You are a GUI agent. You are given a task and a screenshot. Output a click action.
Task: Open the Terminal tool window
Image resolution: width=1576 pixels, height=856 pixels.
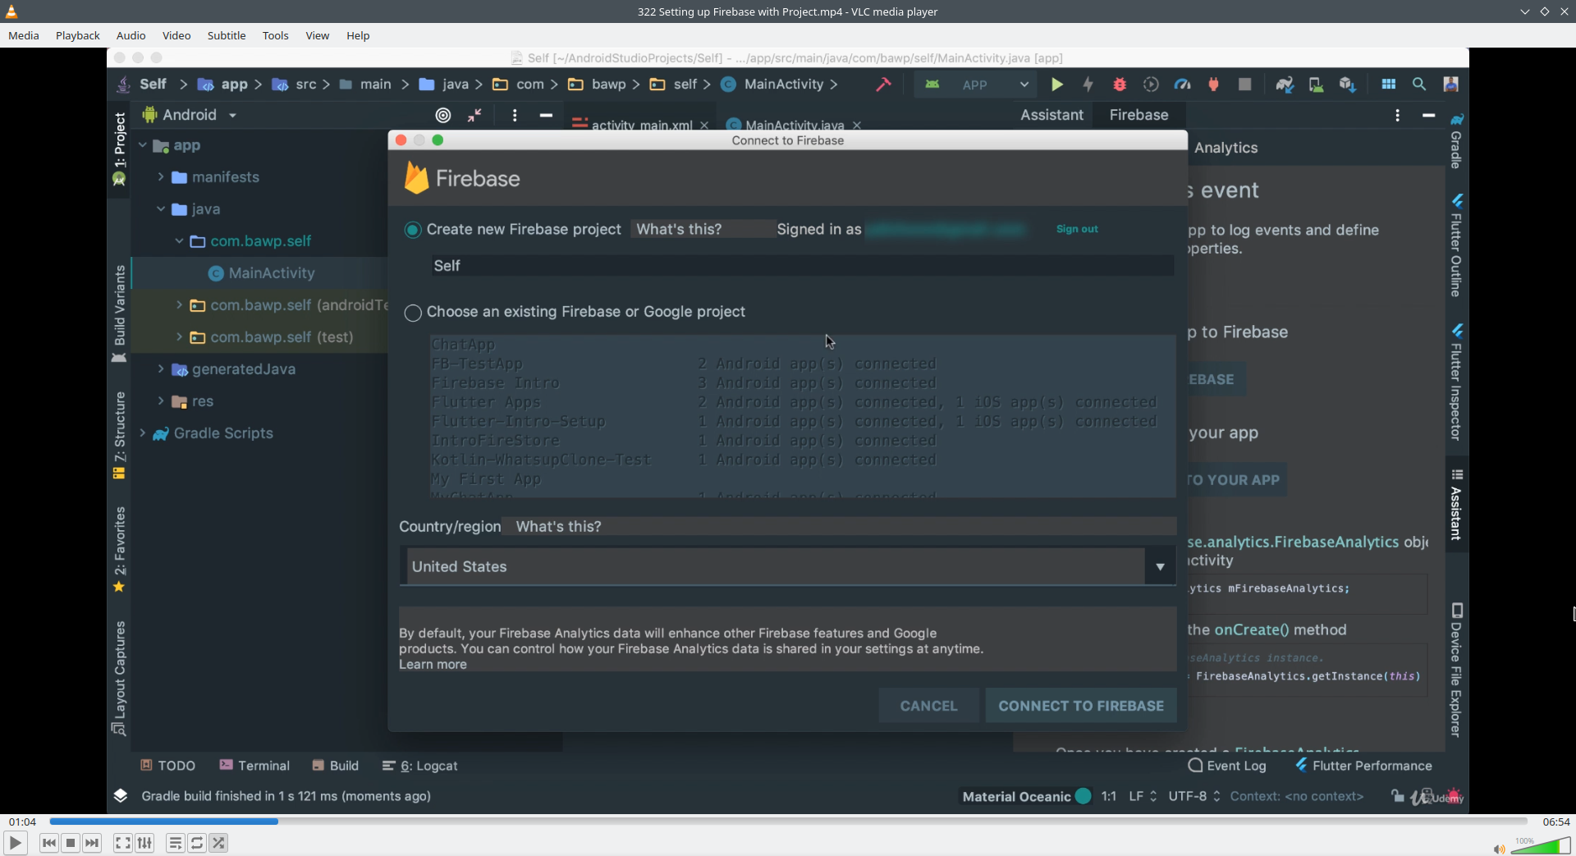coord(254,766)
